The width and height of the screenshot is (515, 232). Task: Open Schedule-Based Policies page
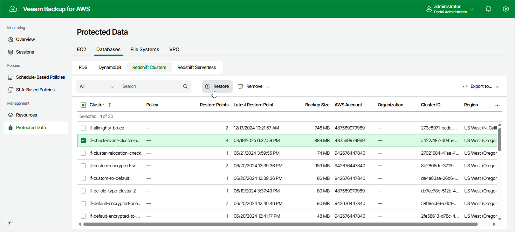click(41, 77)
